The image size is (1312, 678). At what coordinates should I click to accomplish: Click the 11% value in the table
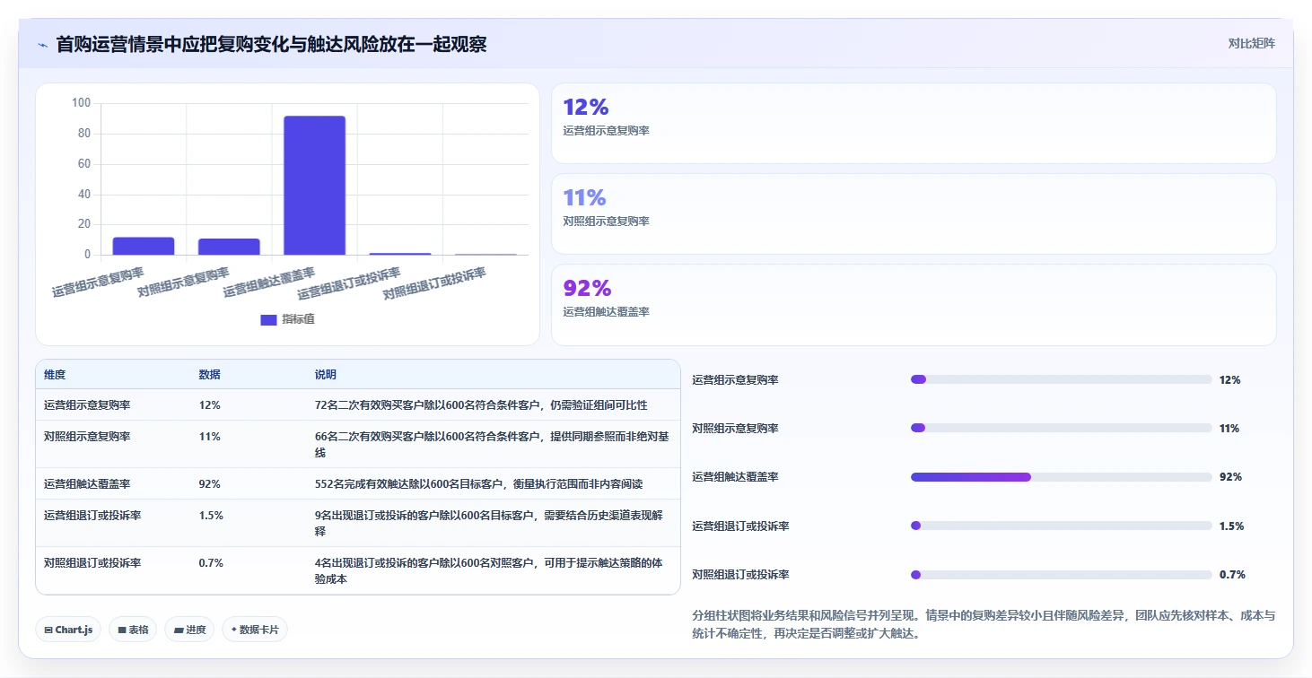click(210, 437)
